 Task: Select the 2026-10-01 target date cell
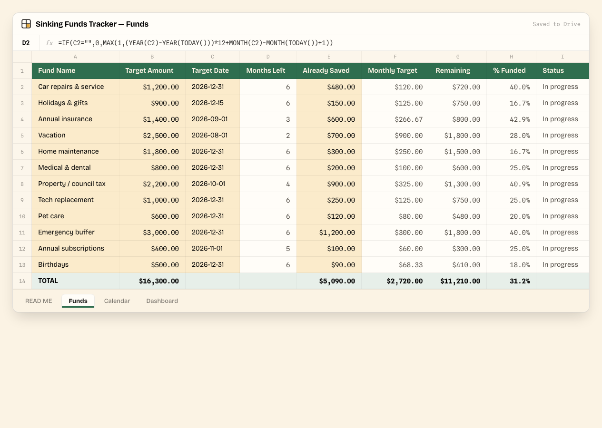click(213, 184)
